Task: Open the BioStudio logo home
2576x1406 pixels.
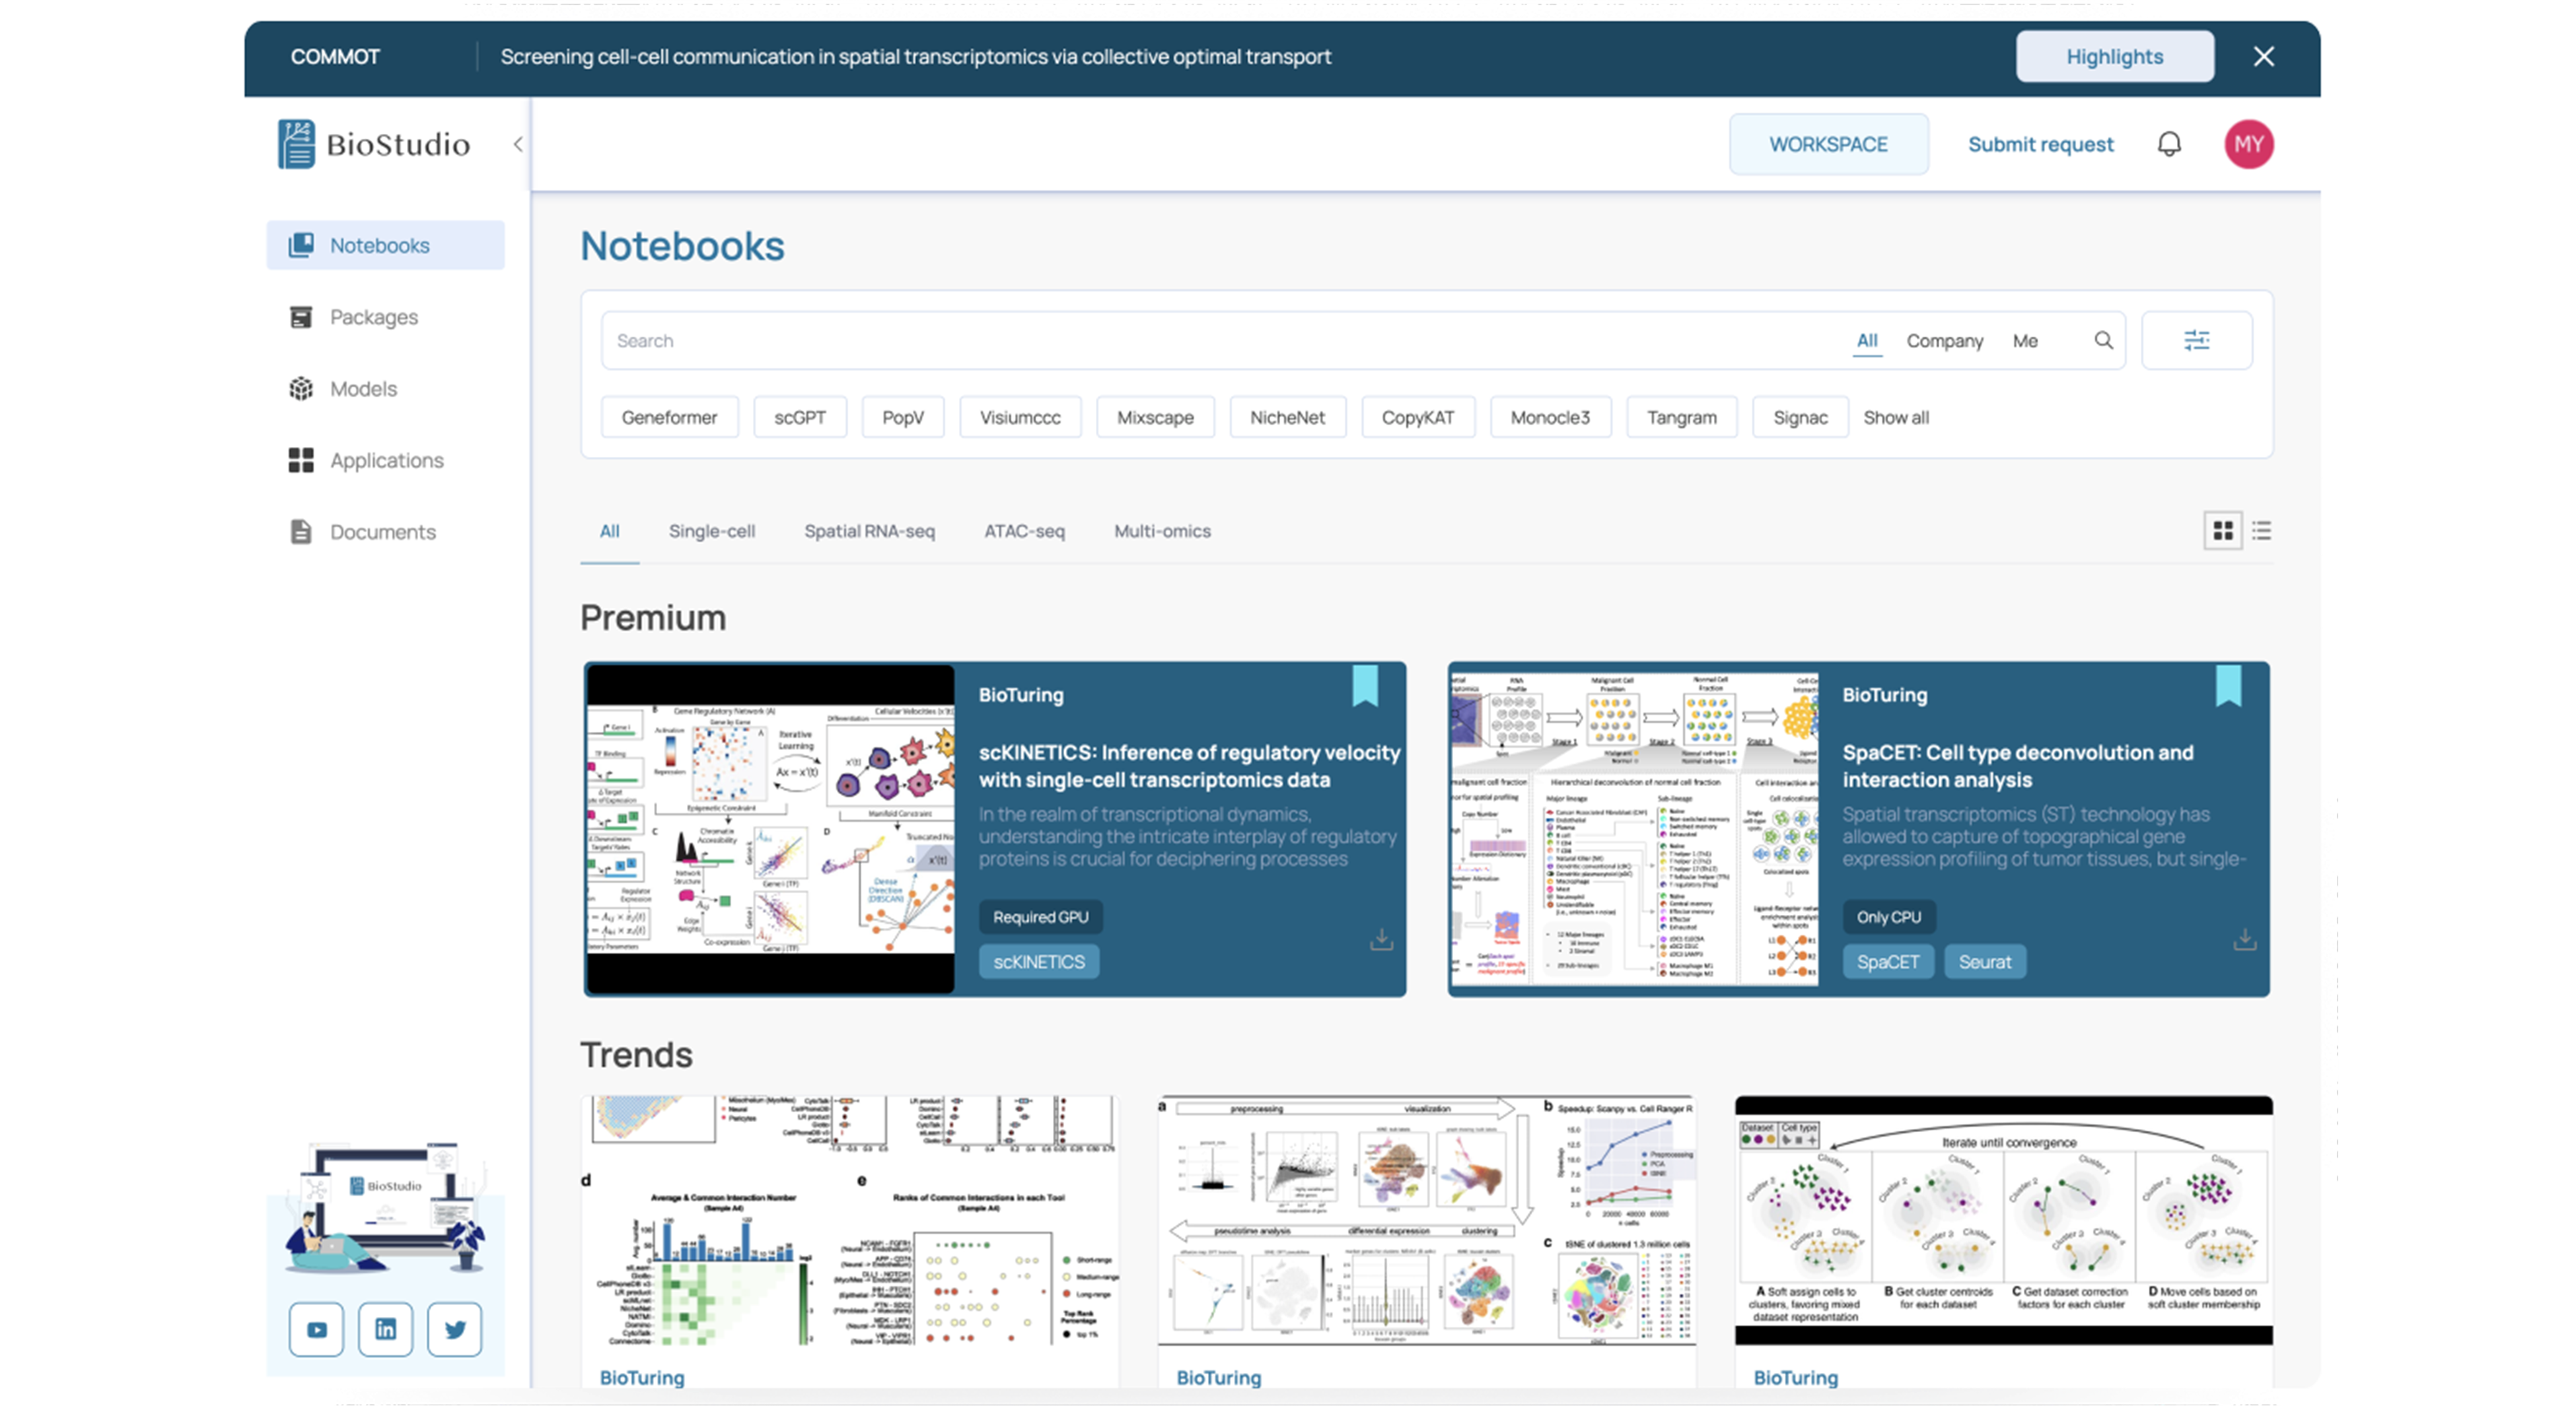Action: coord(374,144)
